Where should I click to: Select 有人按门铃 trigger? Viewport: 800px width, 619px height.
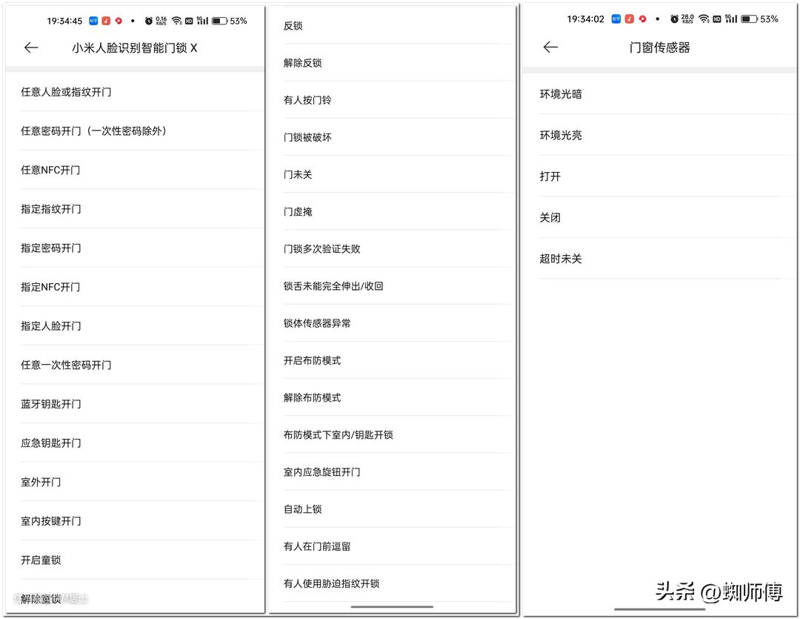pos(393,100)
